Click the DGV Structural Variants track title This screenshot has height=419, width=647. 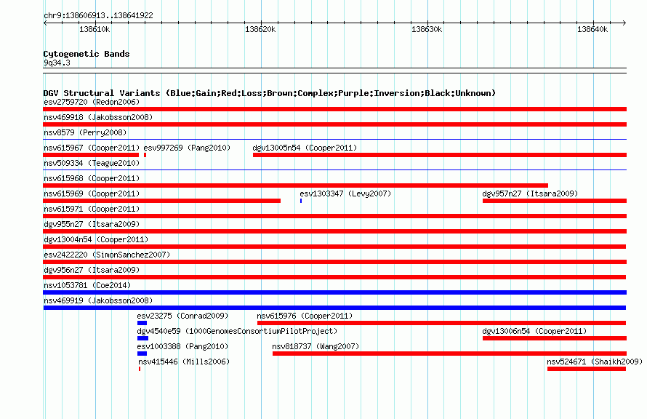click(x=270, y=93)
